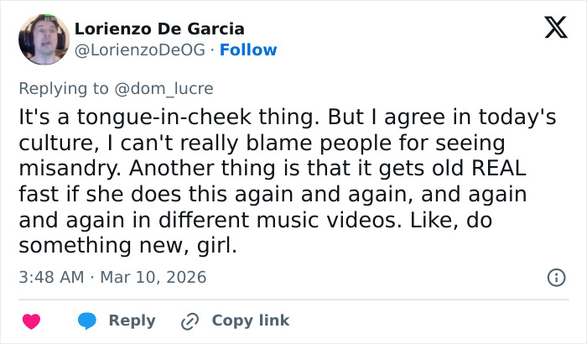Viewport: 587px width, 344px height.
Task: Open the info circle icon beside the timestamp
Action: pos(555,277)
